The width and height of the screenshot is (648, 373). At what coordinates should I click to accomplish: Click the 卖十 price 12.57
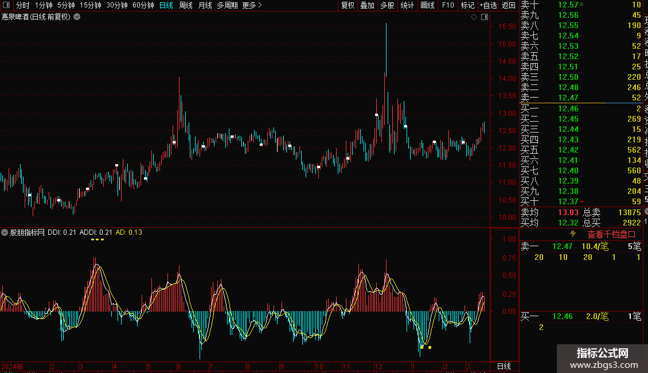[568, 5]
